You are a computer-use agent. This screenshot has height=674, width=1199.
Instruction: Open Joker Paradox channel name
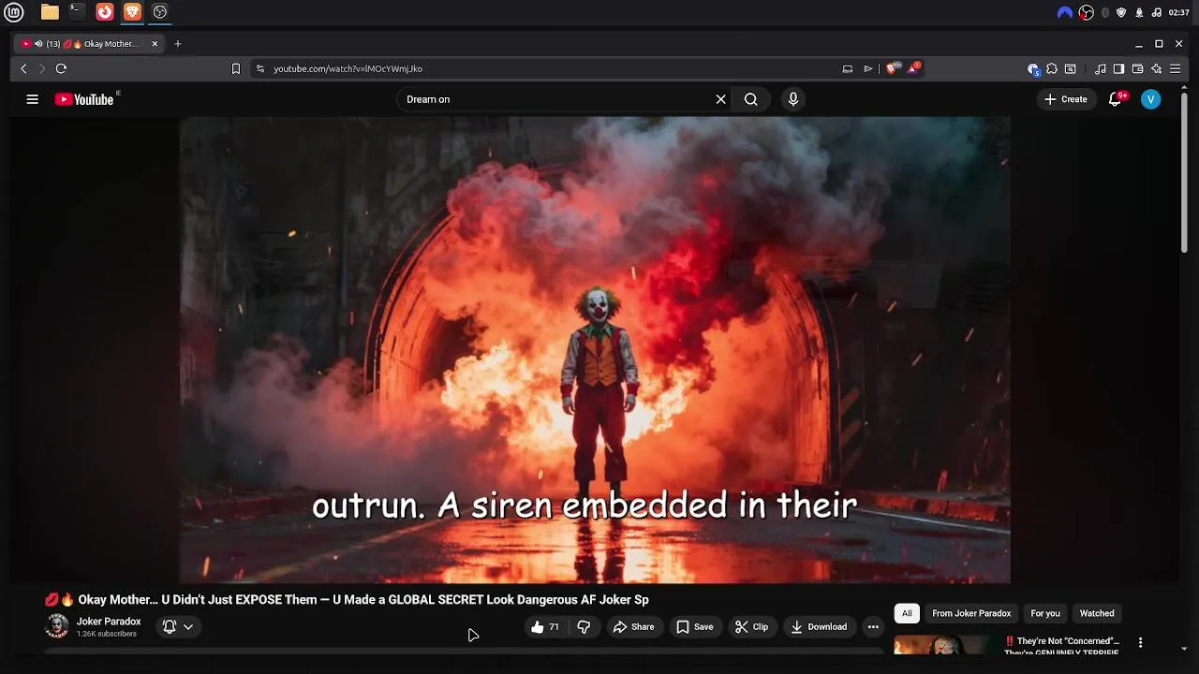point(109,622)
